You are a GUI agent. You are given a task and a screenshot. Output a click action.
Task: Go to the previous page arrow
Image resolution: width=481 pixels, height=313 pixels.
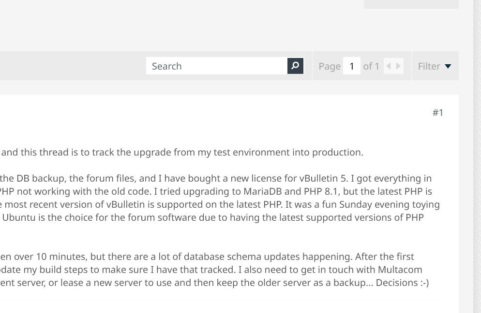[x=389, y=66]
